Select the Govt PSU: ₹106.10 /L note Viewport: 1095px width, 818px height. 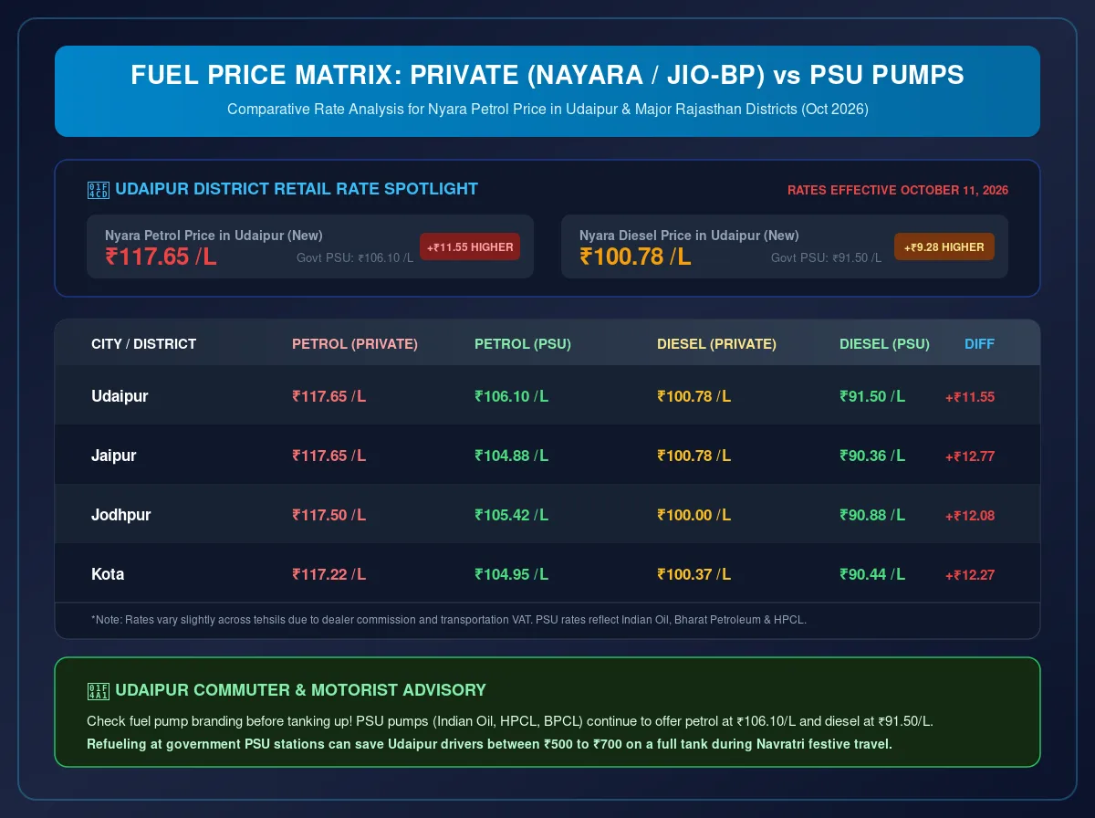[x=355, y=257]
